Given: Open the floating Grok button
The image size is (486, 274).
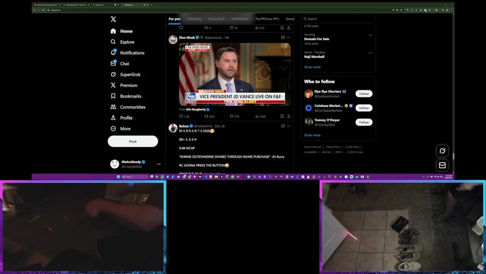Looking at the screenshot, I should 442,151.
